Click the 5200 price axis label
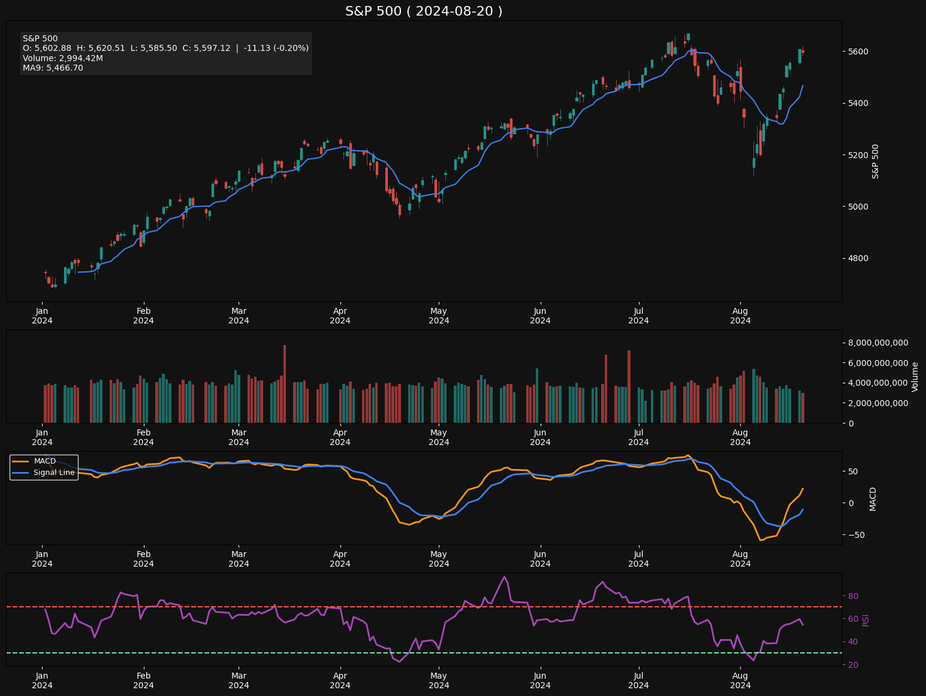The image size is (926, 696). pyautogui.click(x=856, y=155)
